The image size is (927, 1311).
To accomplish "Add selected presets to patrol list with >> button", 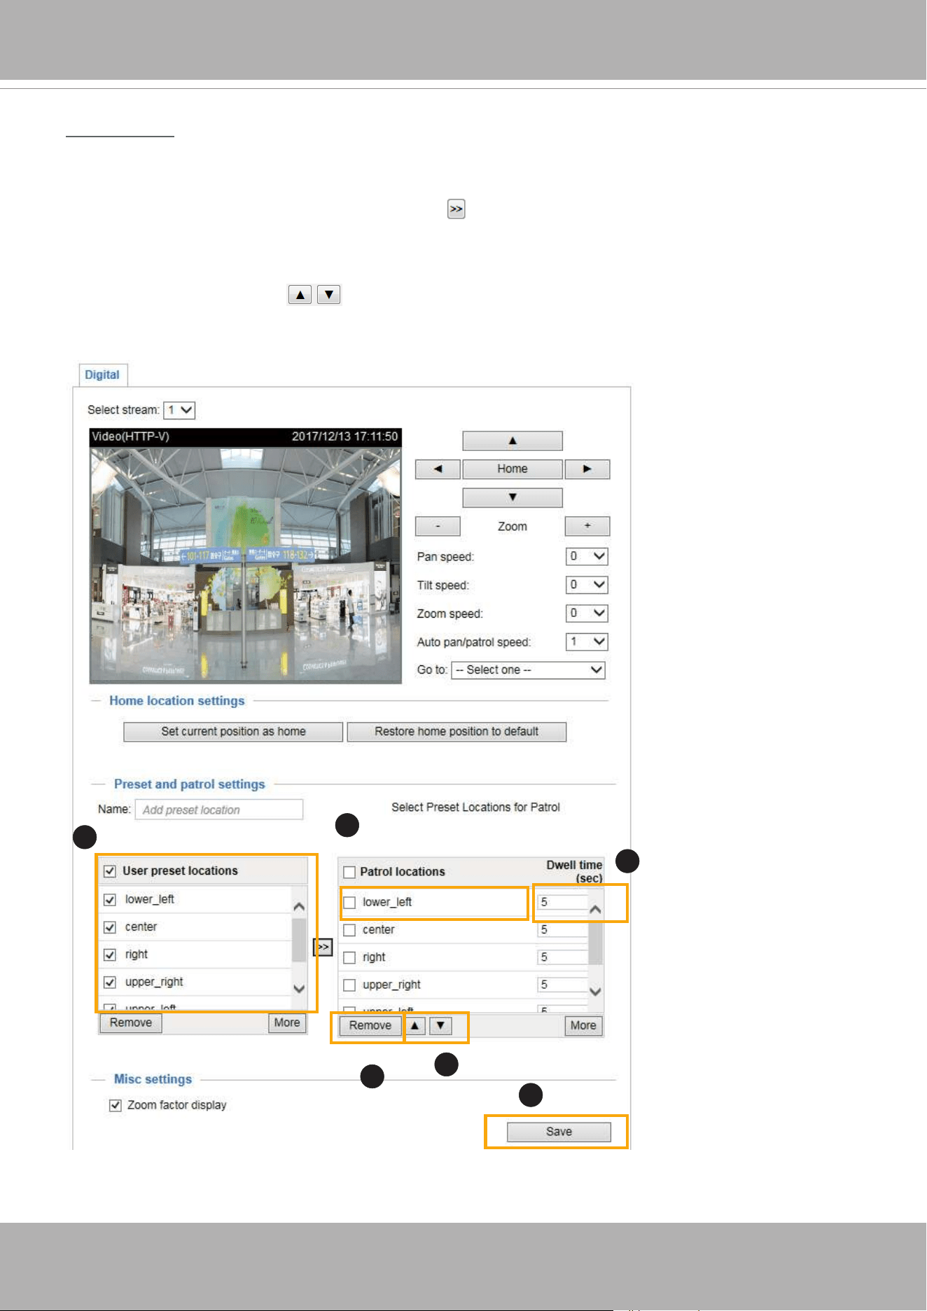I will pyautogui.click(x=323, y=947).
